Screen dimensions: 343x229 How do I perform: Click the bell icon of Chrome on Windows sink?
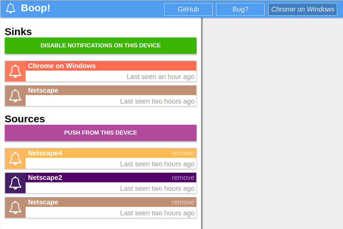[15, 71]
